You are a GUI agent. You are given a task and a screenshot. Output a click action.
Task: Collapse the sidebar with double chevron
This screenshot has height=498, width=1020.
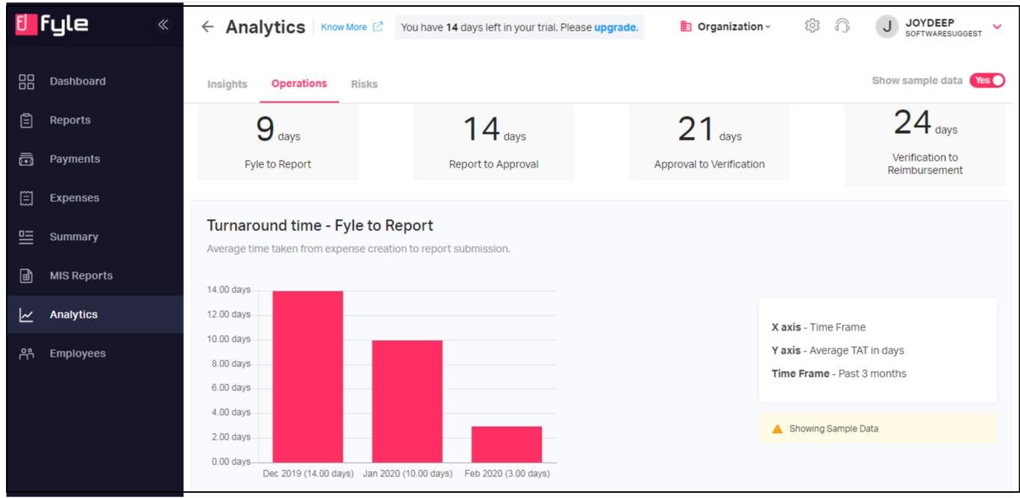(163, 26)
